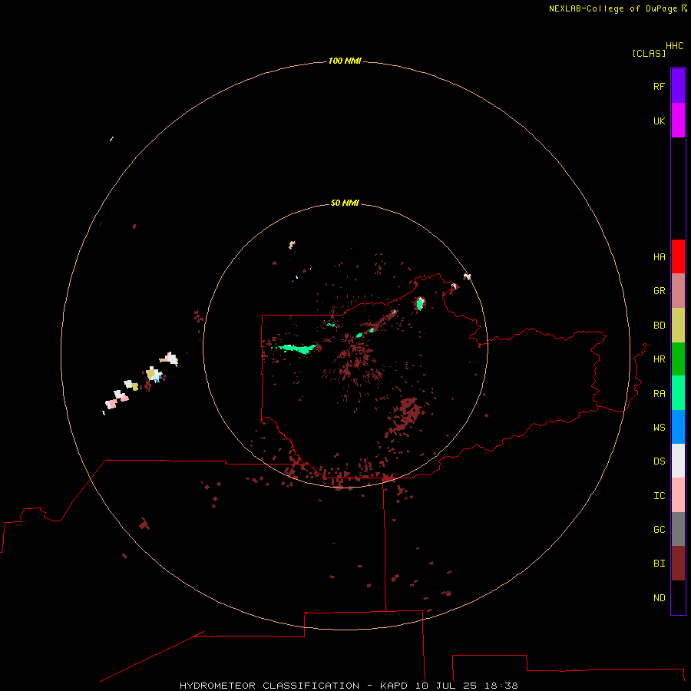Pick the HR dark green swatch
691x691 pixels.
click(678, 359)
